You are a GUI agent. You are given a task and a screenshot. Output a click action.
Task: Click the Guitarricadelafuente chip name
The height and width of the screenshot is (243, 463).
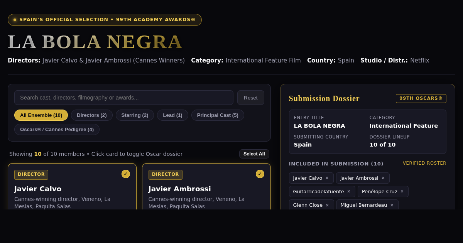click(x=318, y=191)
